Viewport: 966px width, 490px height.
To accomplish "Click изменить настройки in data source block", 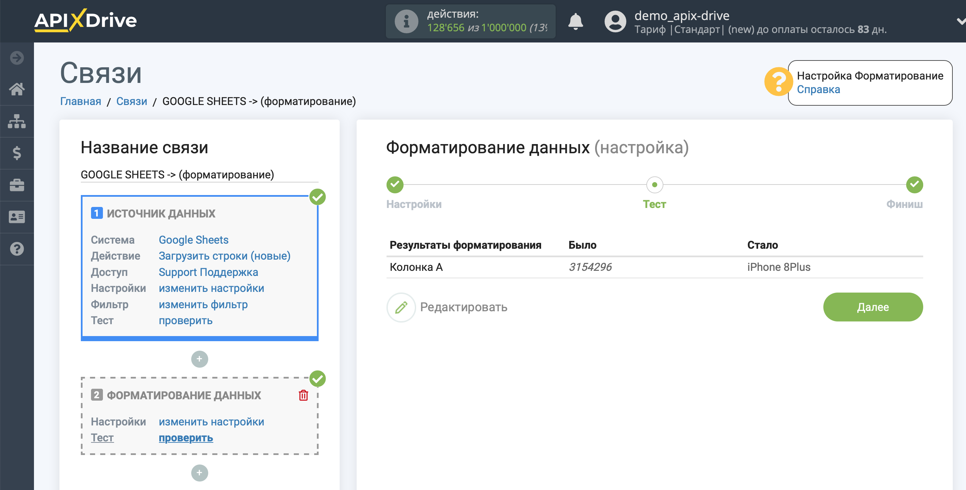I will 212,288.
